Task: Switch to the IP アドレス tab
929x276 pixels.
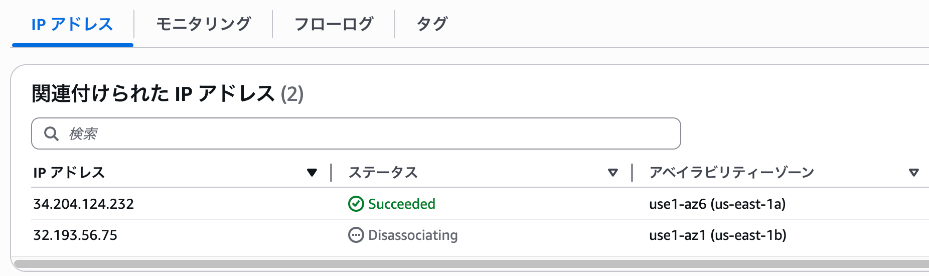Action: tap(72, 24)
